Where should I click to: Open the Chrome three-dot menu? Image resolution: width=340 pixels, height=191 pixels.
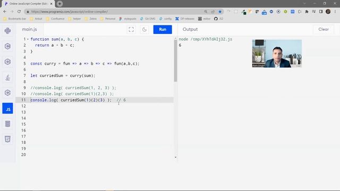[335, 12]
